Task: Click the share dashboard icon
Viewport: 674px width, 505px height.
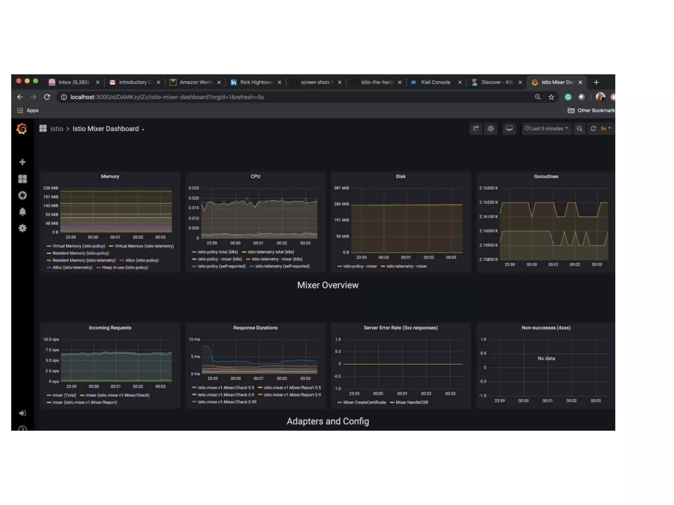Action: [476, 129]
